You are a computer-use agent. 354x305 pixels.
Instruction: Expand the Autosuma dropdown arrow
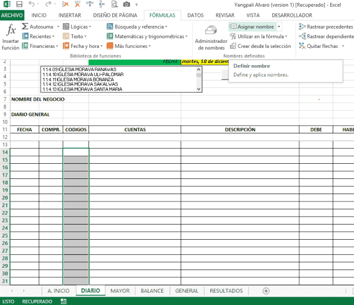(x=58, y=26)
